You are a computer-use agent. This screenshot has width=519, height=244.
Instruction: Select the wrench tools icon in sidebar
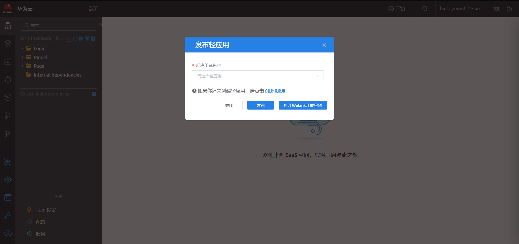click(x=8, y=215)
